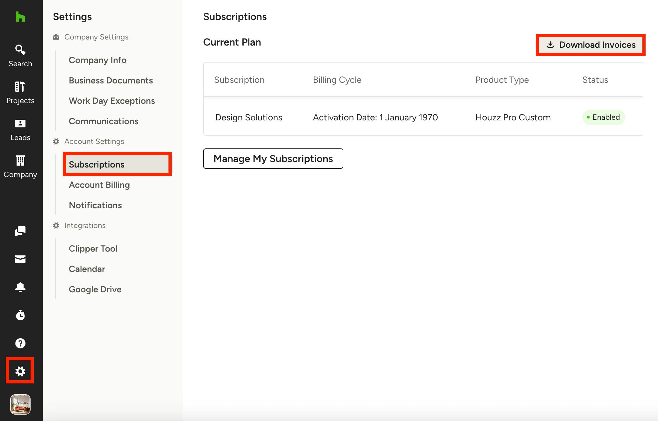Open the mail envelope icon
Screen dimensions: 658x421
coord(20,259)
